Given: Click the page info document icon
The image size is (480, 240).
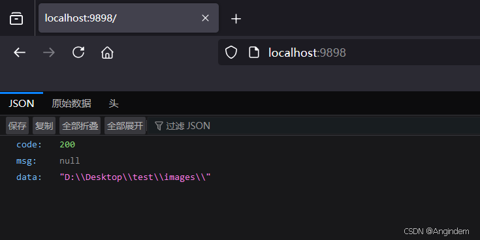Looking at the screenshot, I should pyautogui.click(x=254, y=52).
